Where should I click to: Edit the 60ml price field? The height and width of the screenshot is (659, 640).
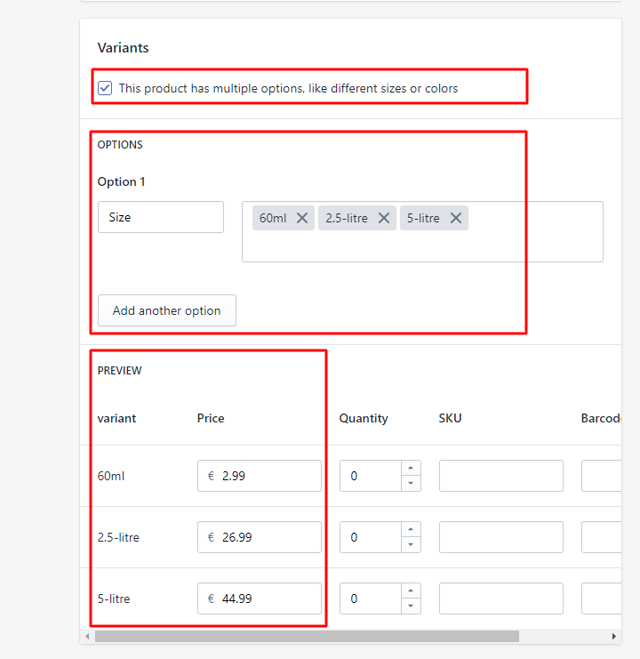click(x=260, y=476)
